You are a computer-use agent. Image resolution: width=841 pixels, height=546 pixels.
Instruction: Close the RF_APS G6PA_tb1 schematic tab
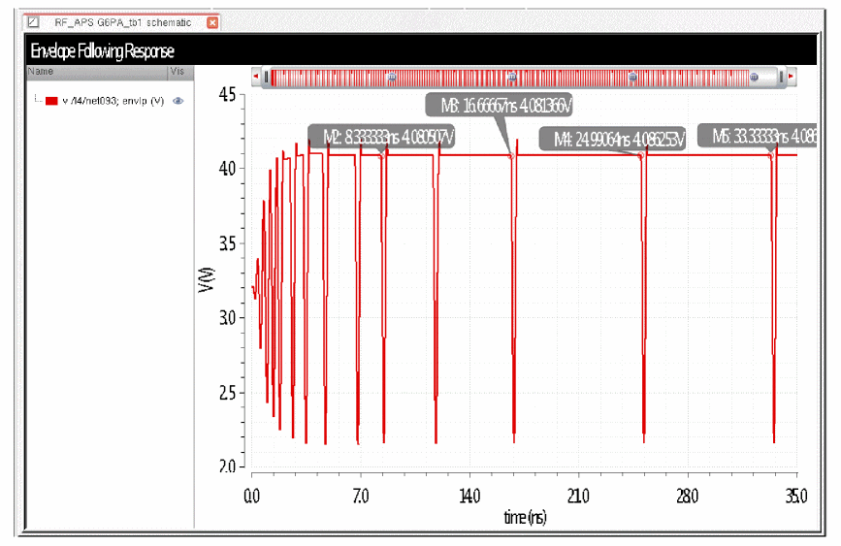(213, 22)
